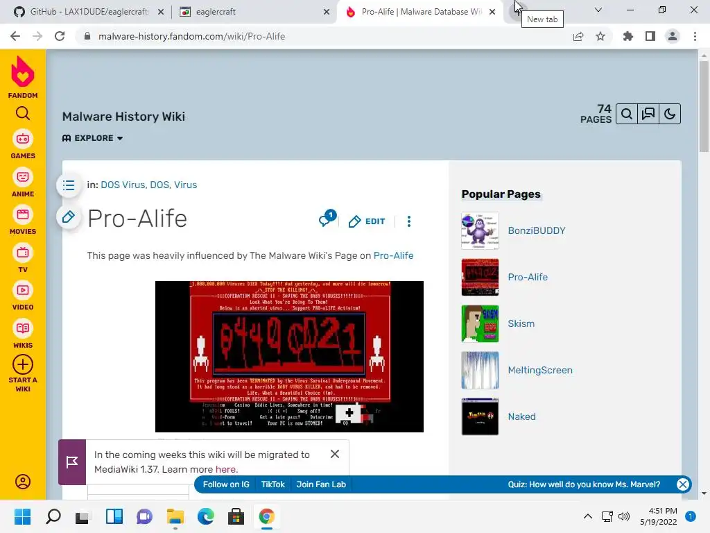Viewport: 710px width, 533px height.
Task: Toggle Chrome side panel icon
Action: coord(650,36)
